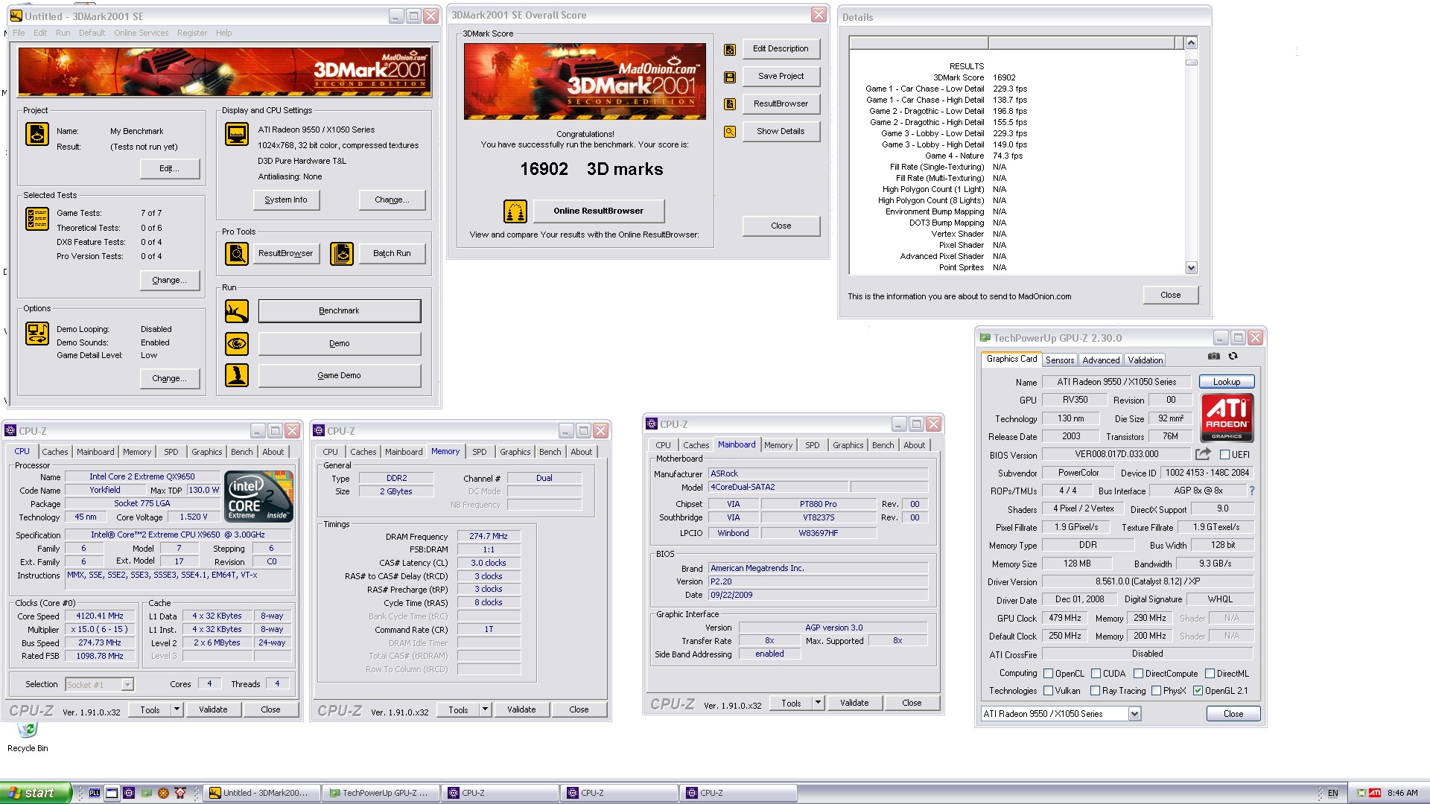Open the GPU selector dropdown in GPU-Z

pyautogui.click(x=1134, y=714)
